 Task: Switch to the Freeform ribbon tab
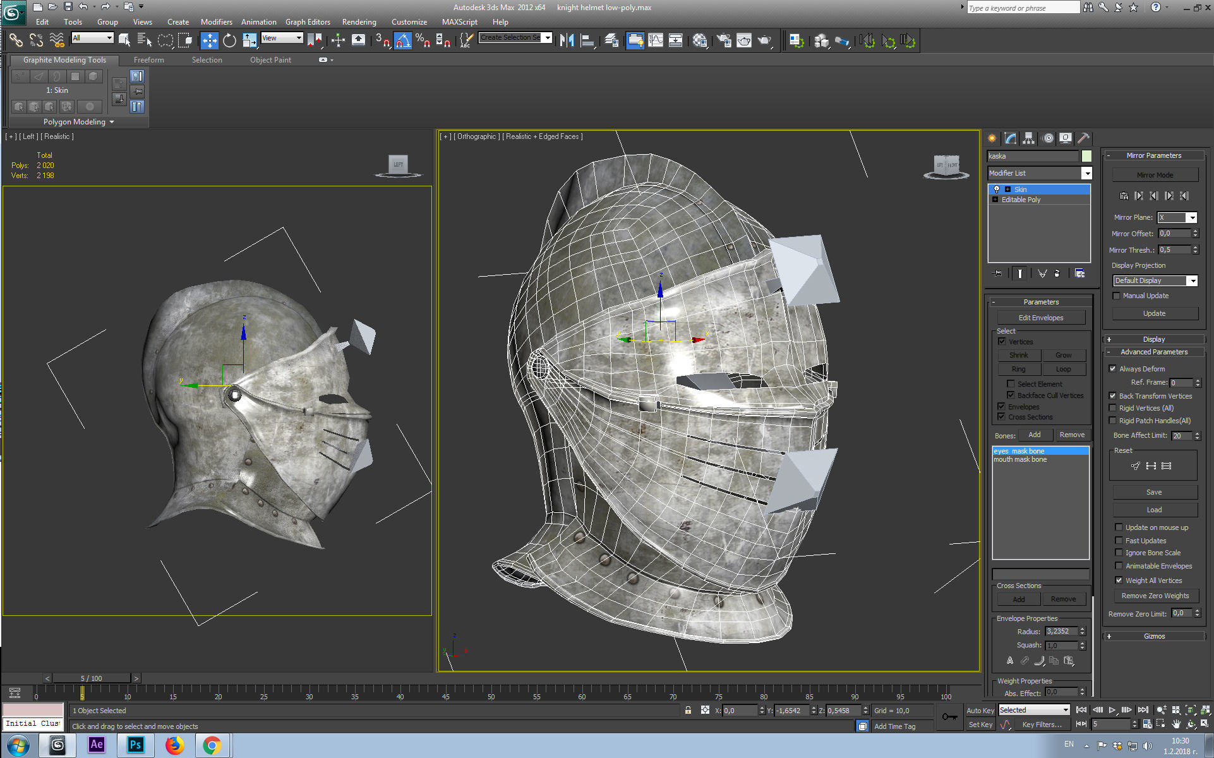tap(149, 60)
